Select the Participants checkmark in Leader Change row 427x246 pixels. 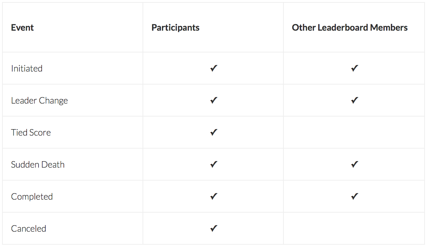tap(213, 101)
